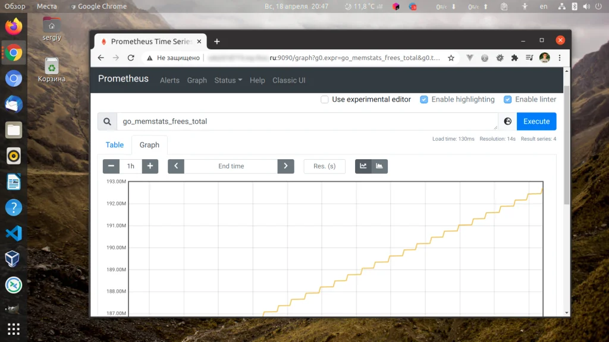Screen dimensions: 609x342
Task: Open the Alerts menu item
Action: pyautogui.click(x=169, y=80)
